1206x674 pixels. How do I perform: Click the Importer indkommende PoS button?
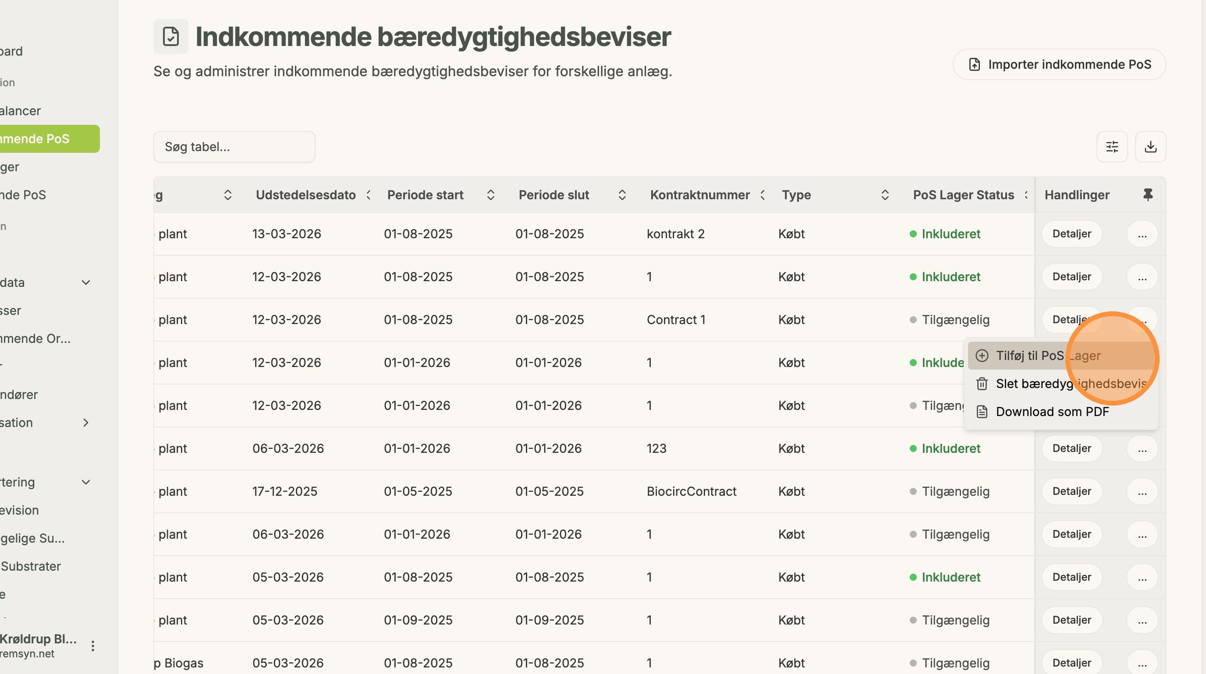tap(1059, 64)
